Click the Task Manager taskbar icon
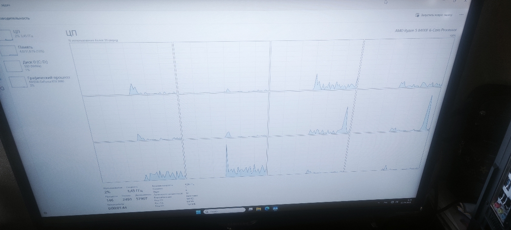The image size is (511, 230). click(276, 208)
